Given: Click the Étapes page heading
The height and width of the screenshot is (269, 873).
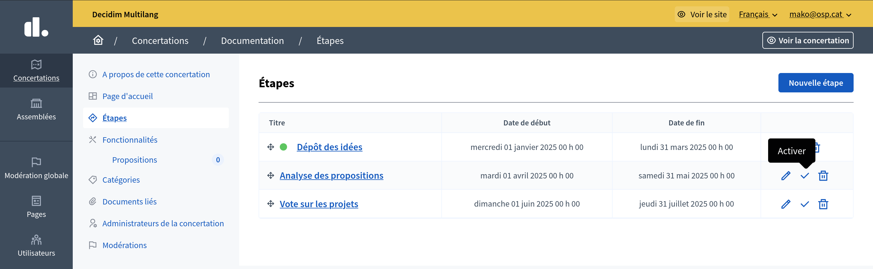Looking at the screenshot, I should [x=276, y=83].
